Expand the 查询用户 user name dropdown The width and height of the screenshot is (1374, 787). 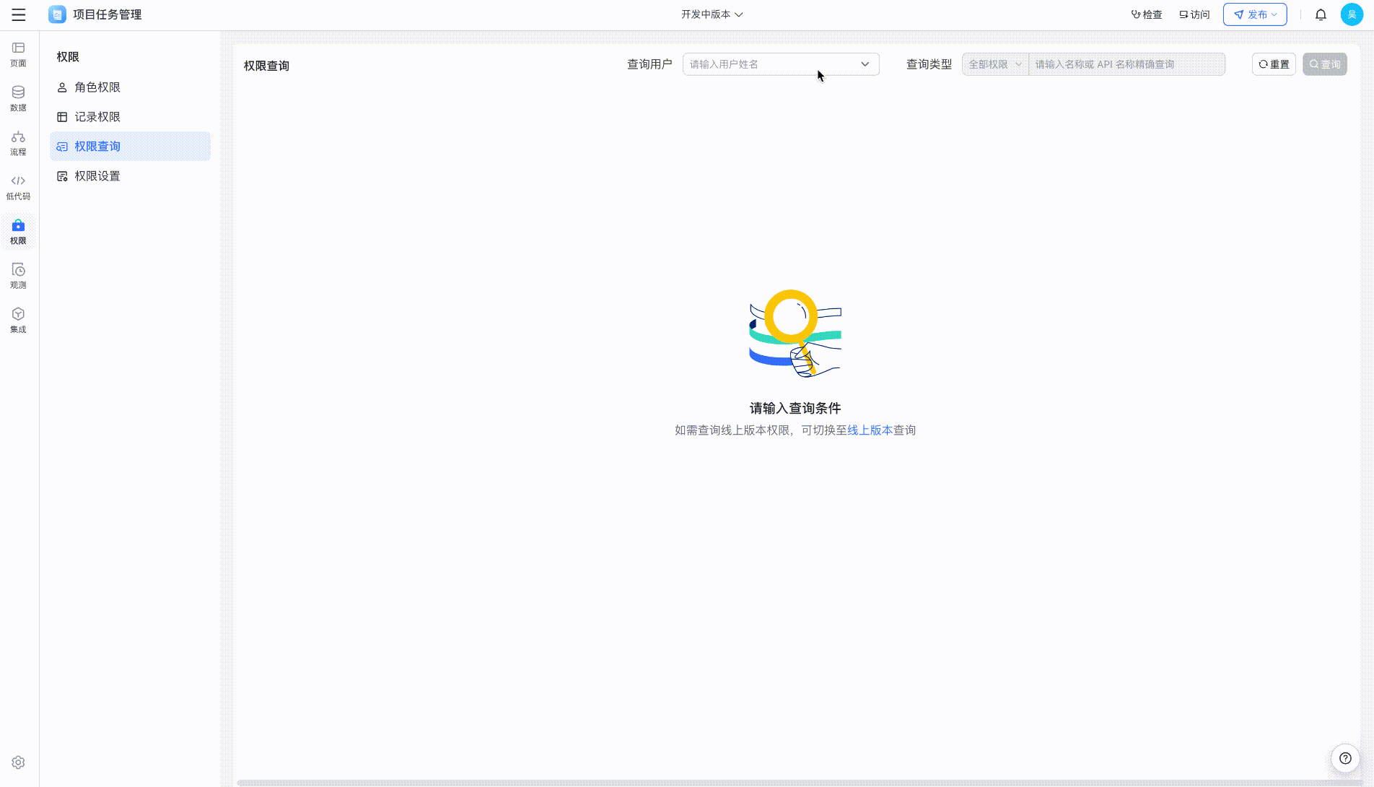coord(781,64)
